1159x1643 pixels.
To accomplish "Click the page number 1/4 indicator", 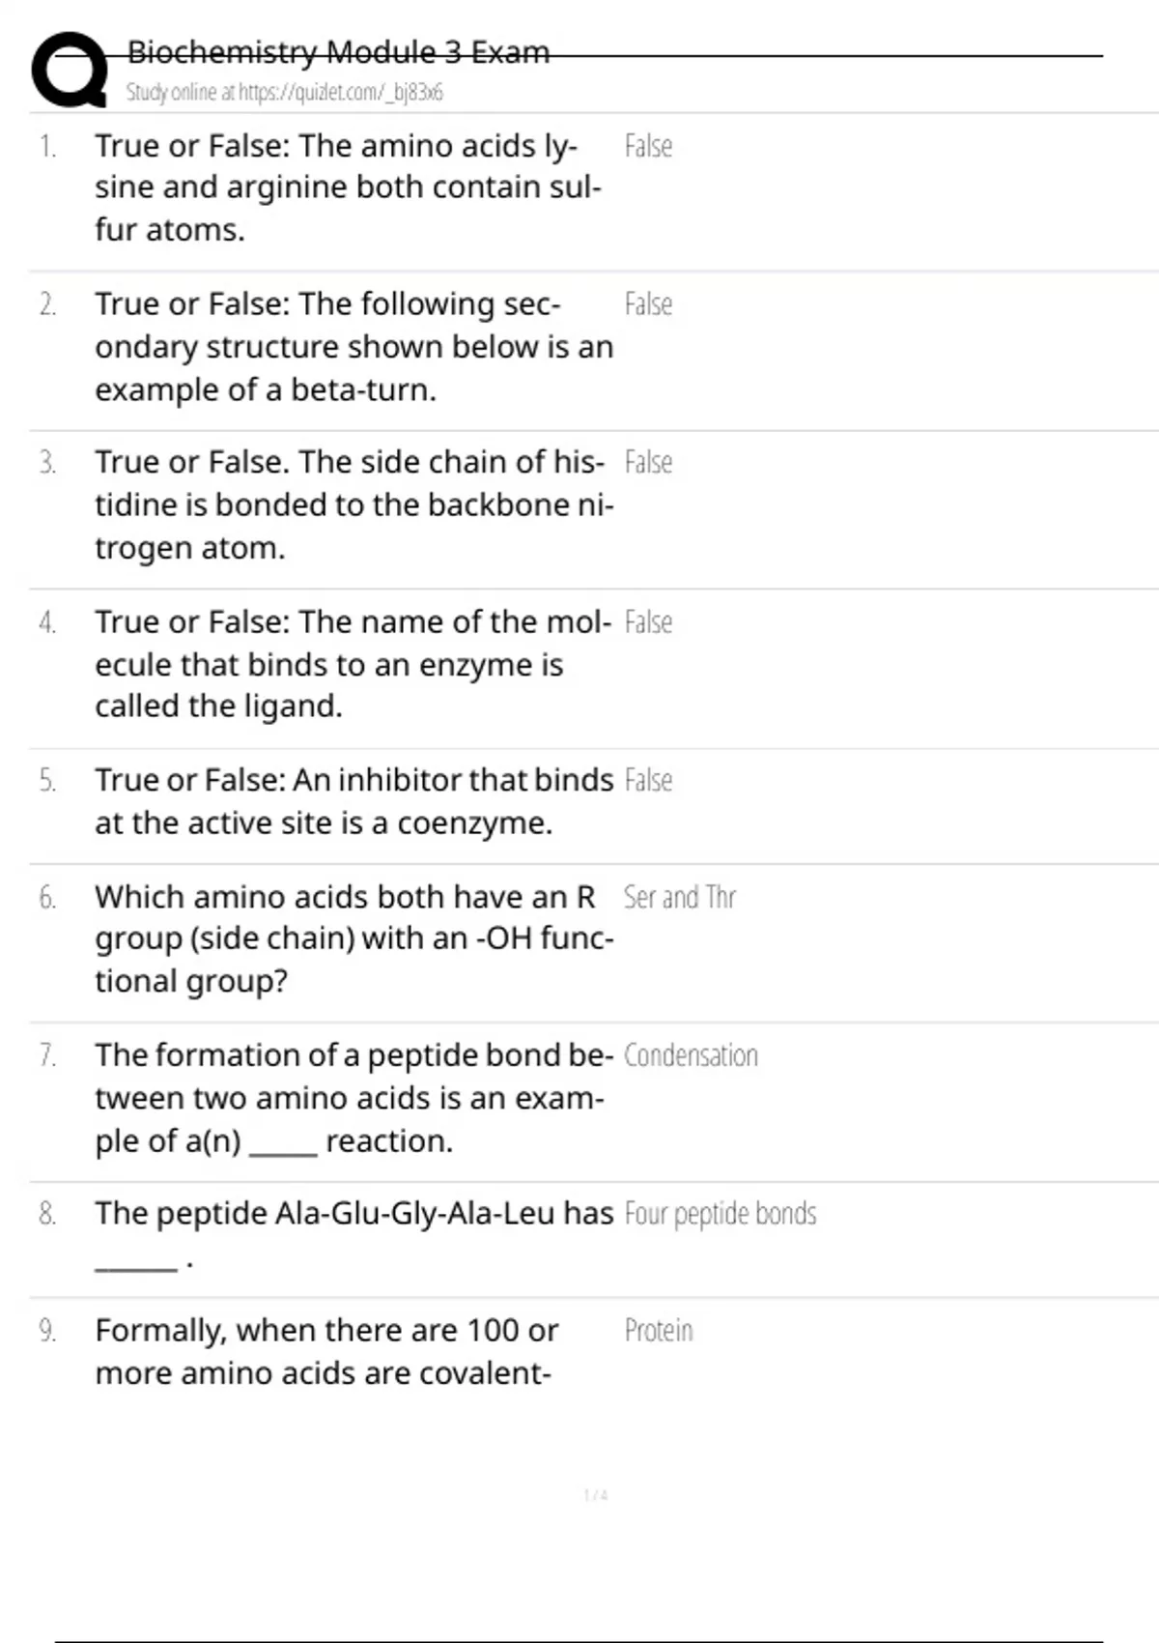I will 596,1495.
